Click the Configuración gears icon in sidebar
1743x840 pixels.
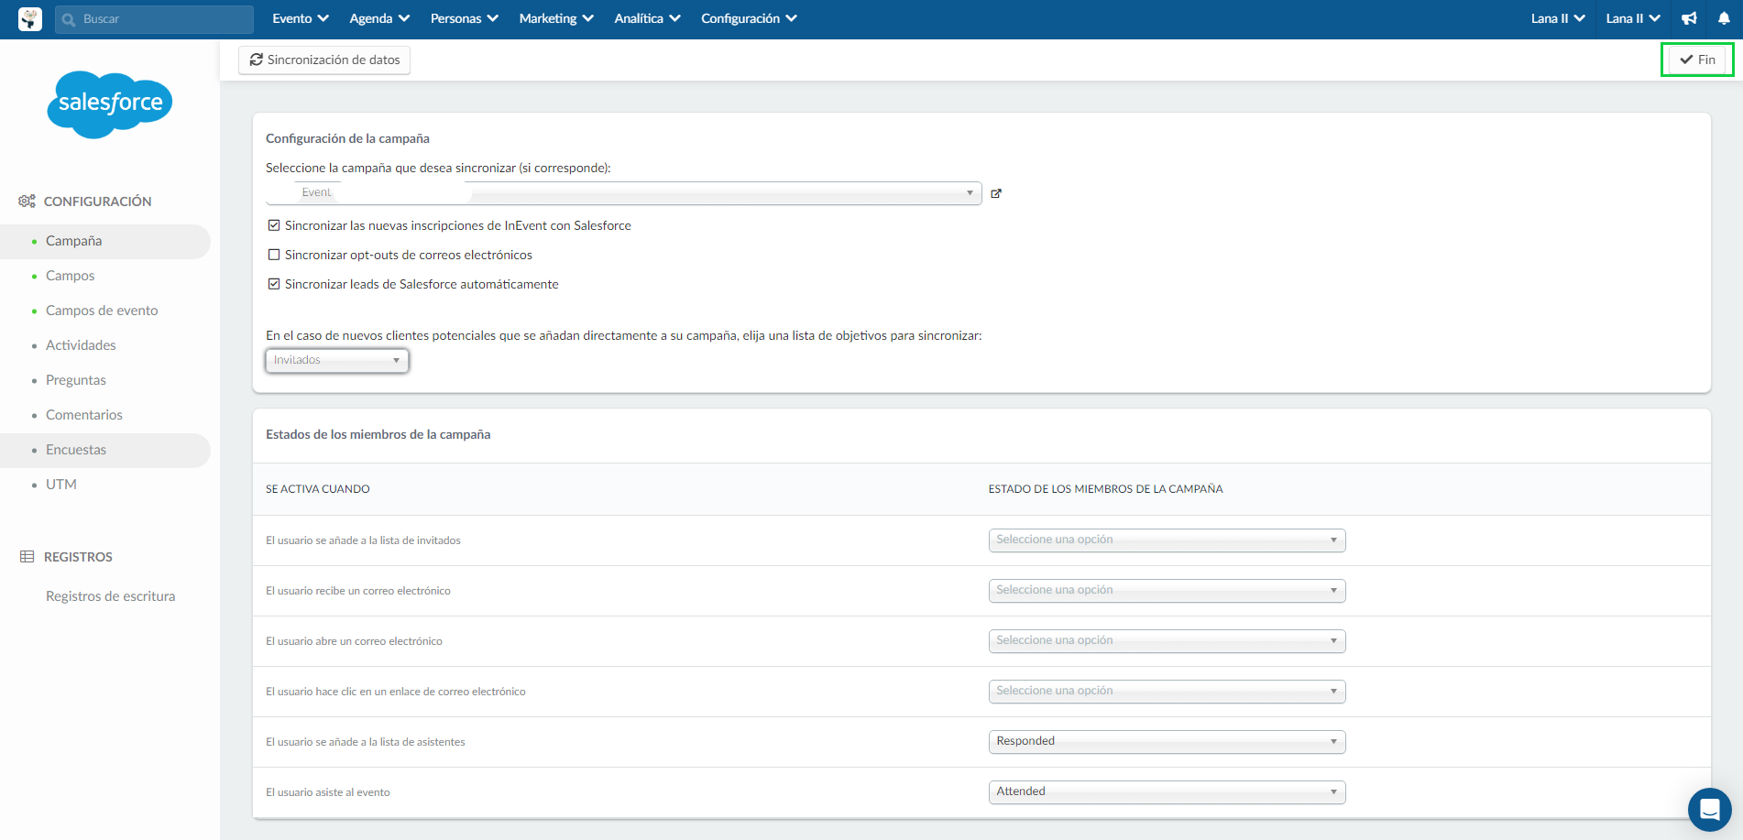click(27, 201)
